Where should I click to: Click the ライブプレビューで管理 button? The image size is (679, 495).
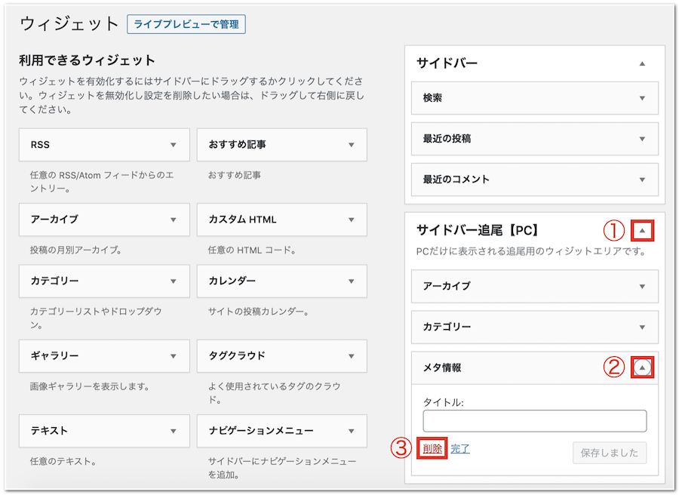pos(186,24)
